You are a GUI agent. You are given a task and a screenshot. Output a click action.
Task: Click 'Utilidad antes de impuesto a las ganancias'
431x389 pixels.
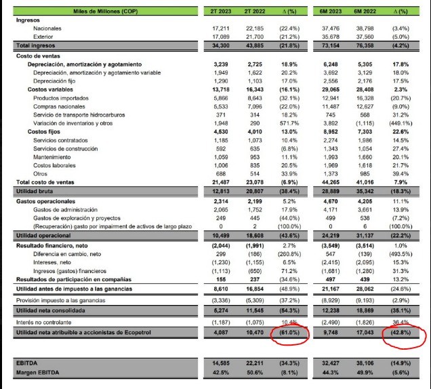tap(75, 289)
